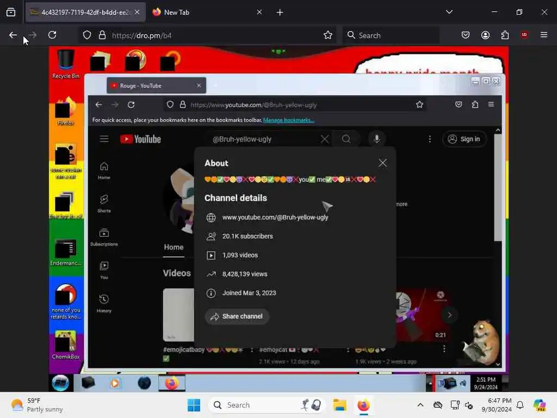Click YouTube search magnifier button
This screenshot has width=557, height=418.
346,139
